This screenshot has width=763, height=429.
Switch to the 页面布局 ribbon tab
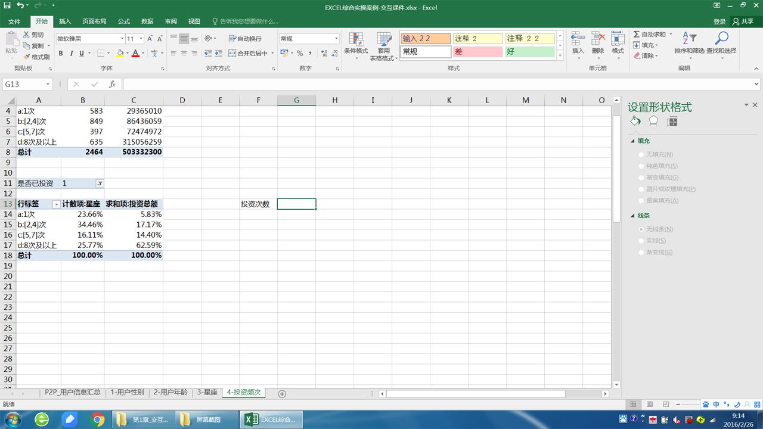tap(94, 21)
